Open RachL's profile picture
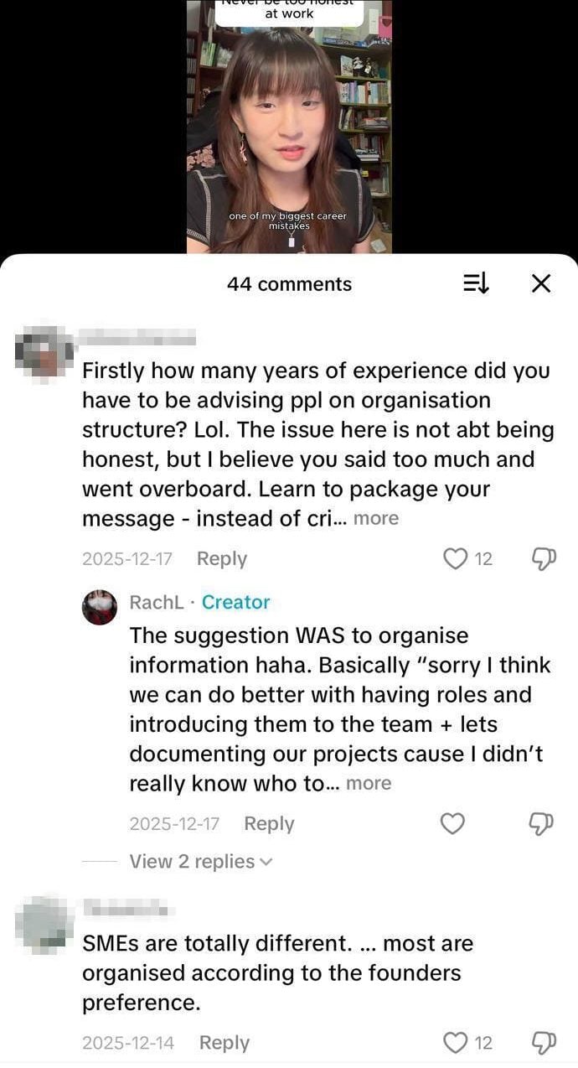 [x=99, y=607]
